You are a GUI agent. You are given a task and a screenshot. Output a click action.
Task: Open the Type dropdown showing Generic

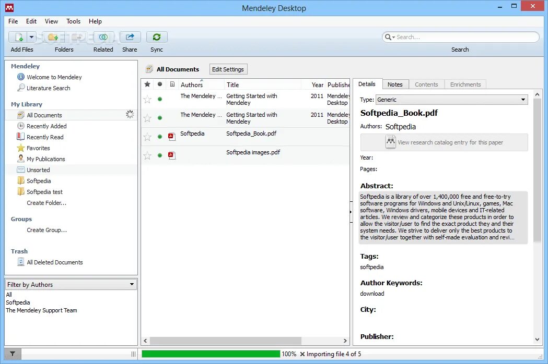pyautogui.click(x=451, y=100)
